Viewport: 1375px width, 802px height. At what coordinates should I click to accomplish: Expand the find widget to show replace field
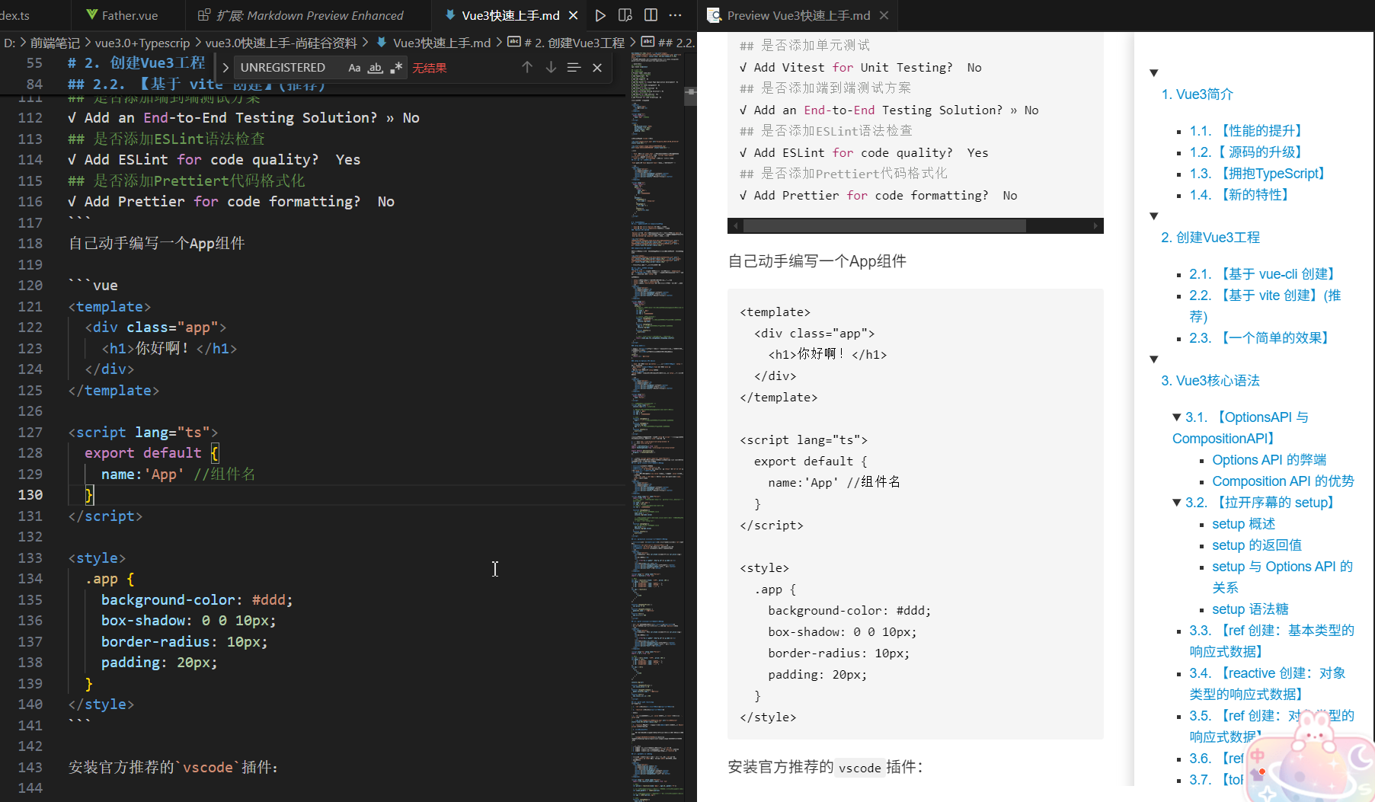(225, 67)
